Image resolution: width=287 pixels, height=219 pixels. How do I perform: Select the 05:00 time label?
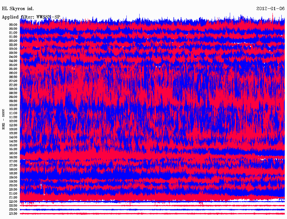[13, 65]
